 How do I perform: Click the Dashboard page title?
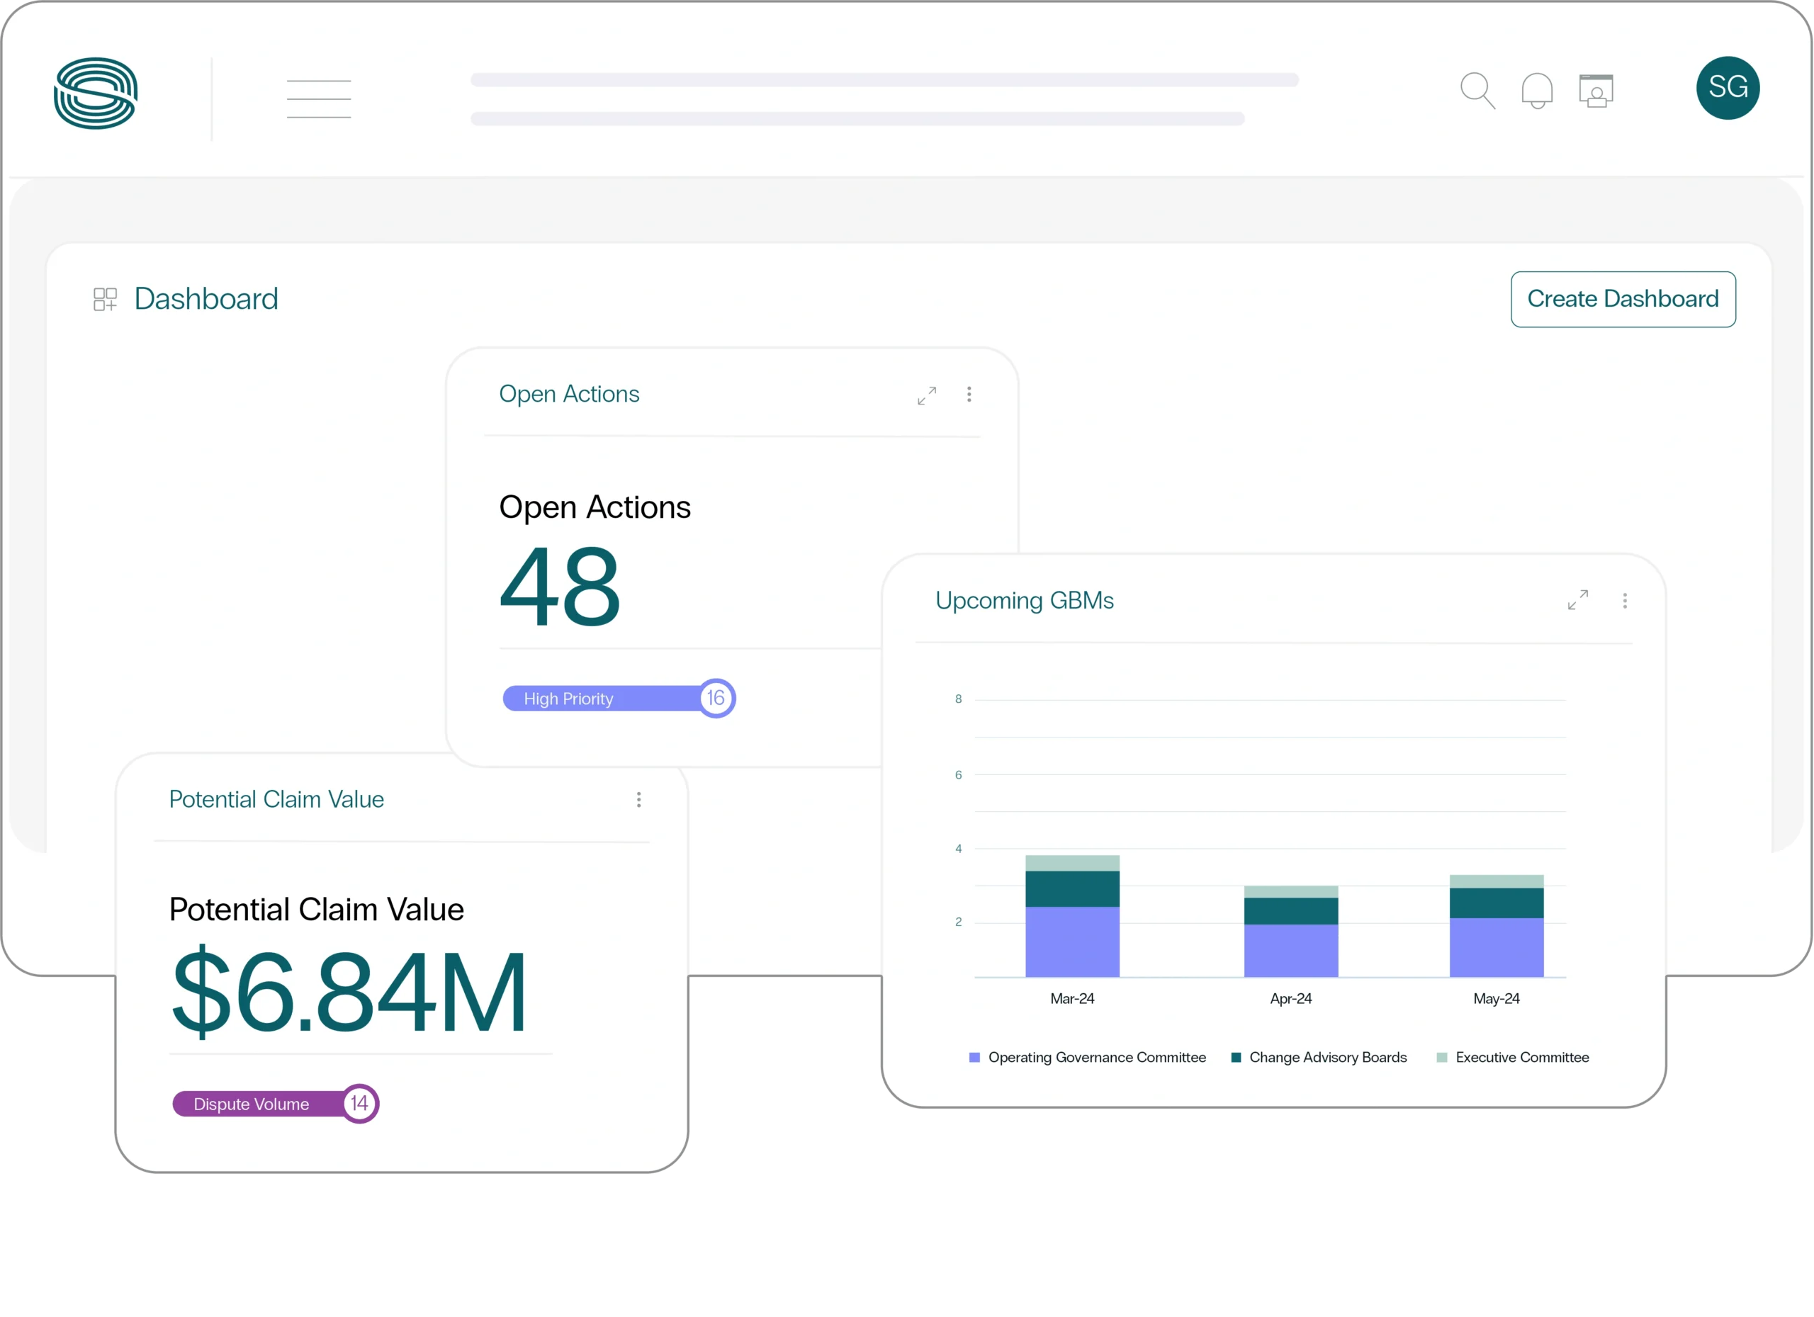tap(205, 299)
